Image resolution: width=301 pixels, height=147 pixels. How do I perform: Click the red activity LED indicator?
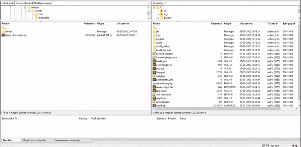coord(296,145)
